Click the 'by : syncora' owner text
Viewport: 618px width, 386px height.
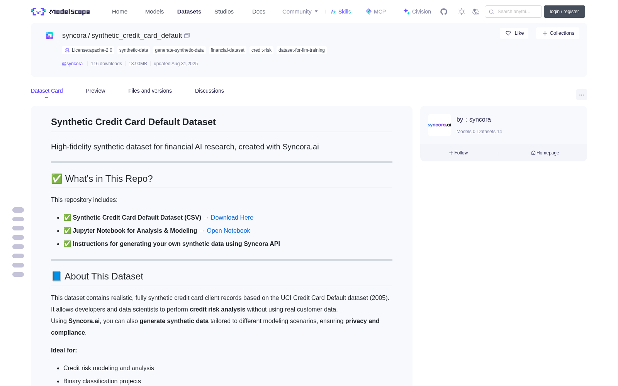[x=474, y=120]
